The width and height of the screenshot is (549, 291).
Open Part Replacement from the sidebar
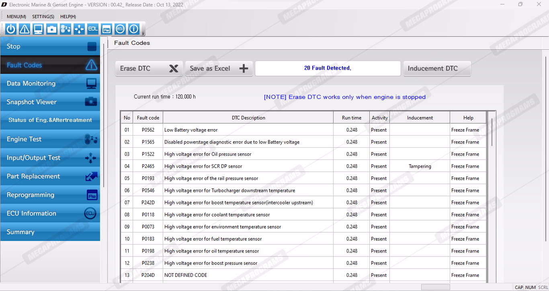pyautogui.click(x=50, y=176)
